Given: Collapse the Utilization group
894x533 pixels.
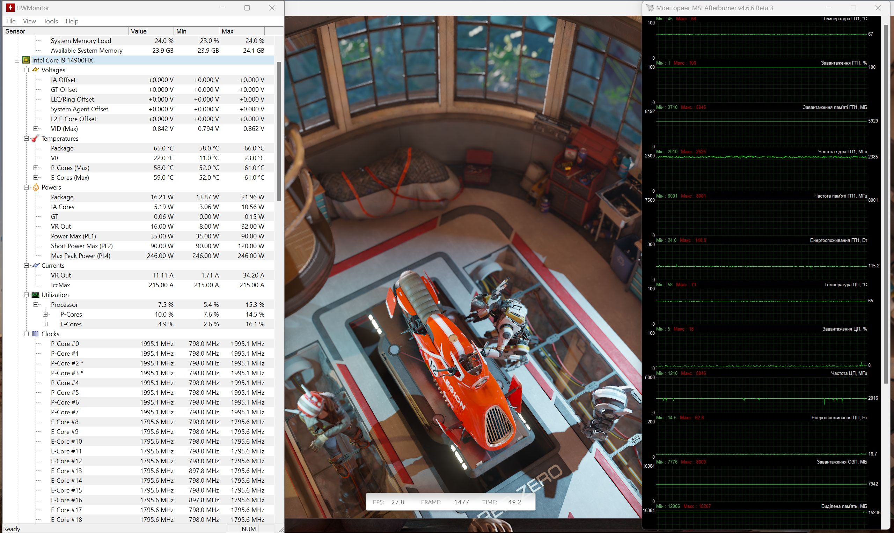Looking at the screenshot, I should tap(26, 295).
